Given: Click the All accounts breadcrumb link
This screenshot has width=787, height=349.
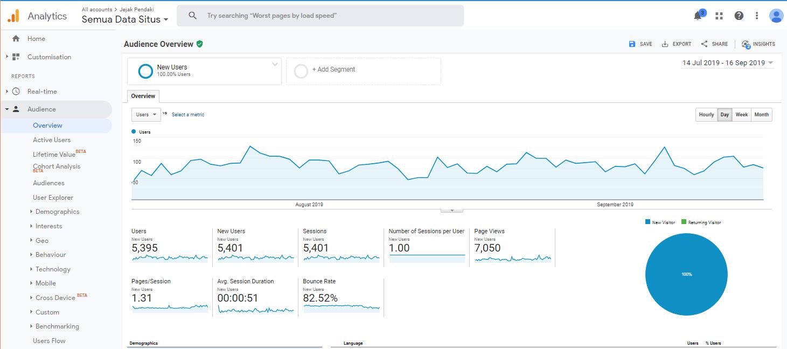Looking at the screenshot, I should pos(97,10).
